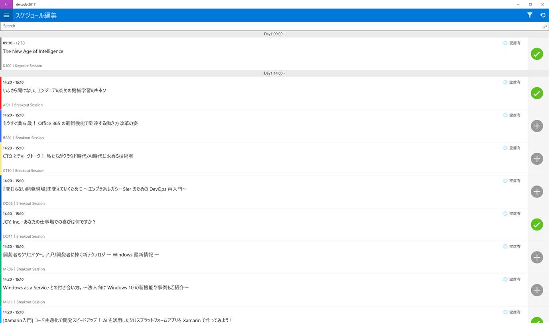Open CTO とチョークトーク session title
549x323 pixels.
point(68,156)
